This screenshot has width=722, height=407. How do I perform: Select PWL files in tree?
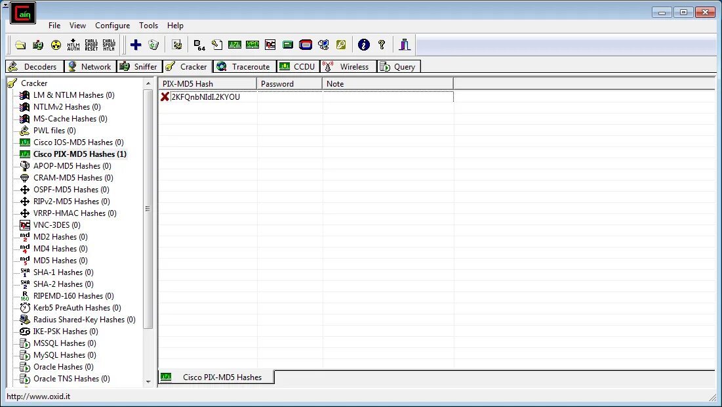click(54, 131)
